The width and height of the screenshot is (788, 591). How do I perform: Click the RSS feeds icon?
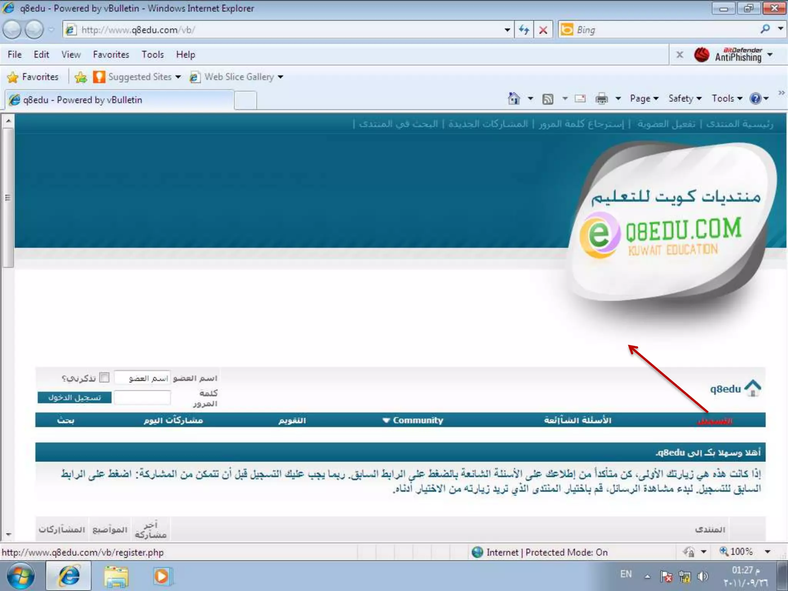pyautogui.click(x=548, y=99)
